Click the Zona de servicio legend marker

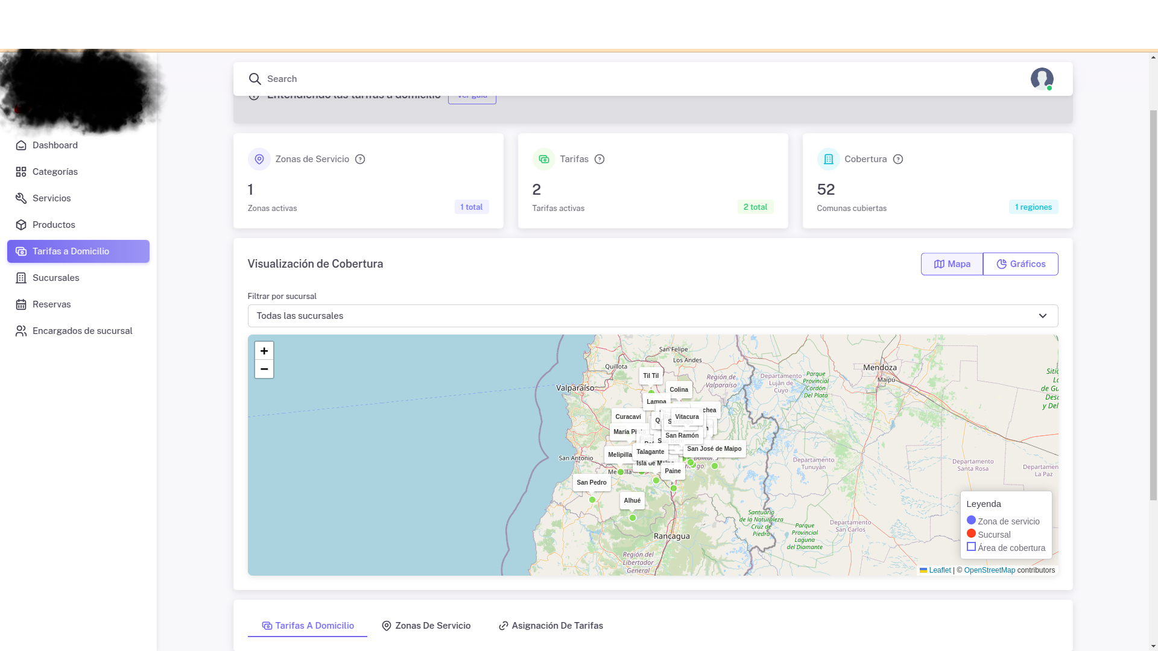click(971, 520)
